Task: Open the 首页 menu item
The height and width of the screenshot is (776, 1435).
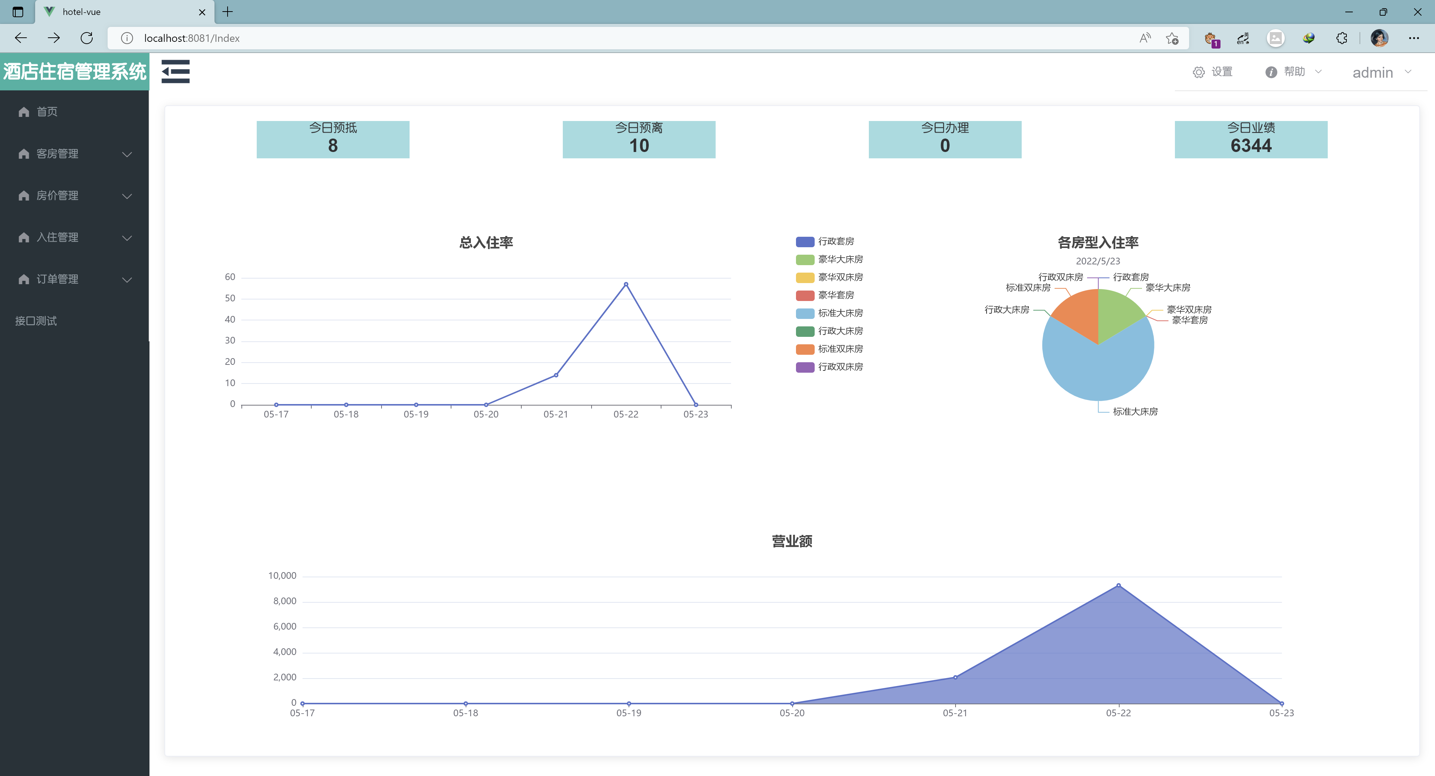Action: point(74,112)
